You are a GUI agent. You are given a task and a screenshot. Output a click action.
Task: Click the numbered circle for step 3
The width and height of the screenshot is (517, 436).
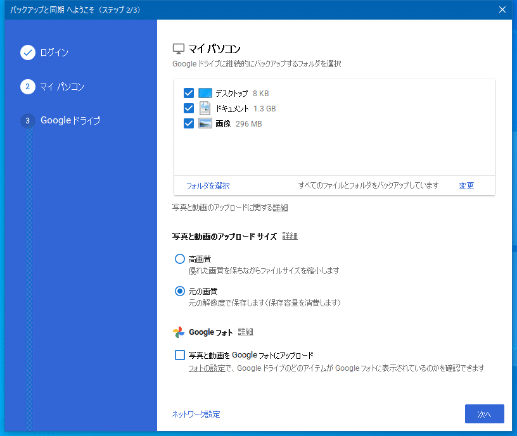(x=28, y=120)
